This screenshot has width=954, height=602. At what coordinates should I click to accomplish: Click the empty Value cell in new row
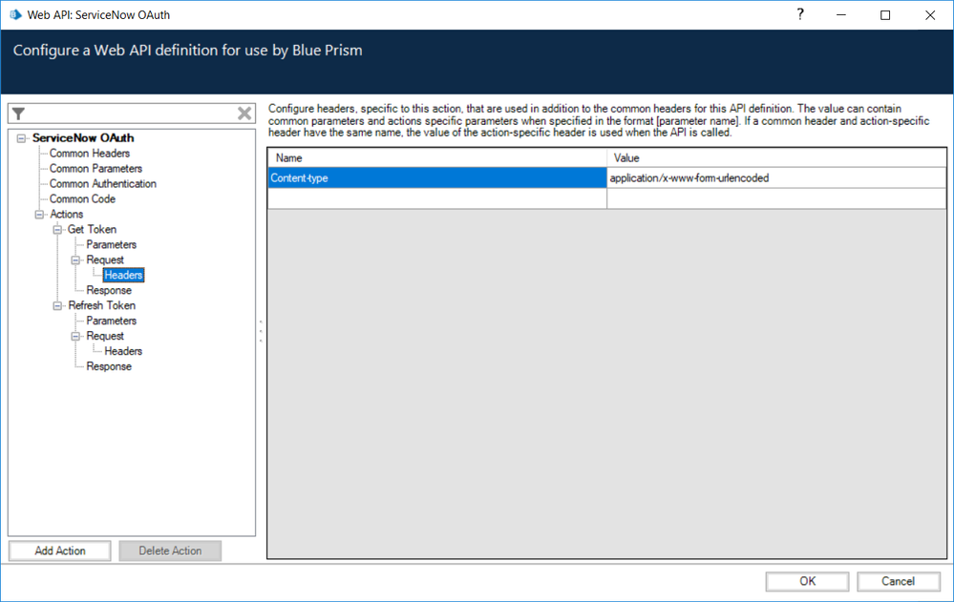[776, 198]
